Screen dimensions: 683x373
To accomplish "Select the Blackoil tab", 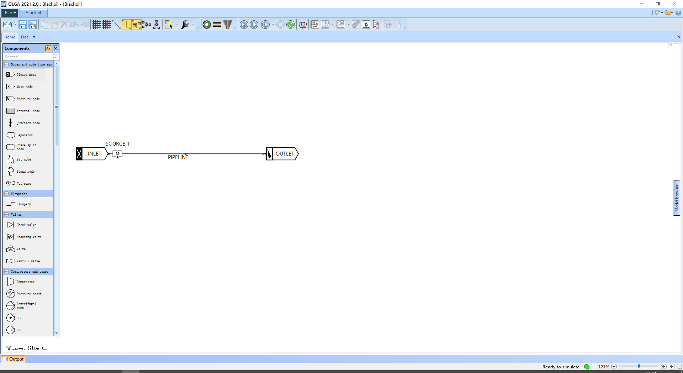I will 33,13.
